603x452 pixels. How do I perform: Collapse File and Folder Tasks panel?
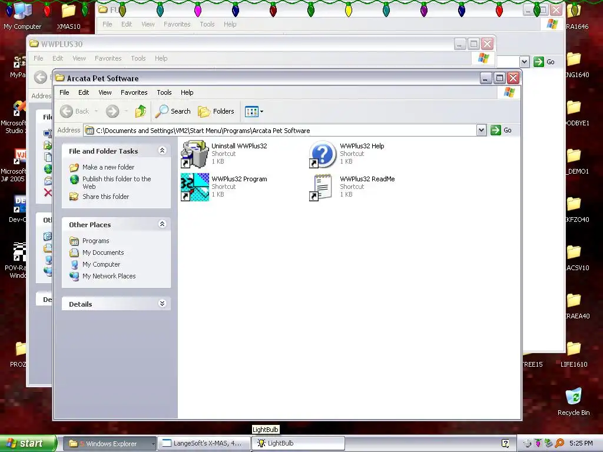coord(163,150)
